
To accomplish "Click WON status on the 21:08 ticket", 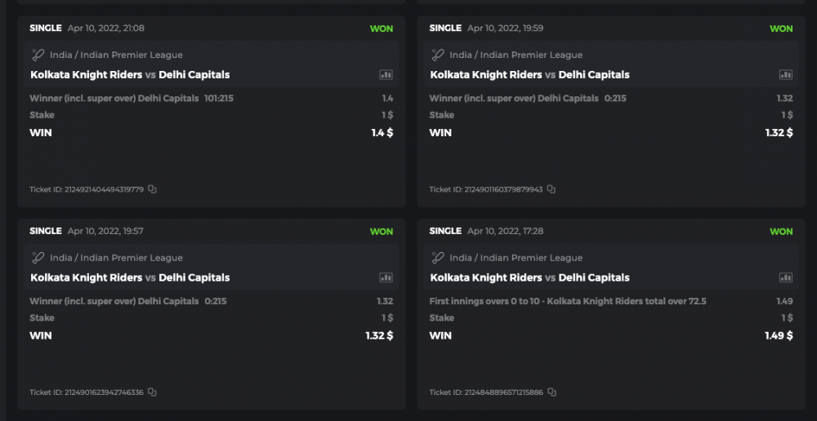I will (x=382, y=29).
